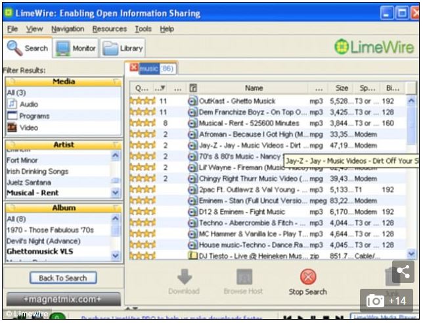Open the Navigation menu
Viewport: 423px width, 323px height.
tap(68, 29)
